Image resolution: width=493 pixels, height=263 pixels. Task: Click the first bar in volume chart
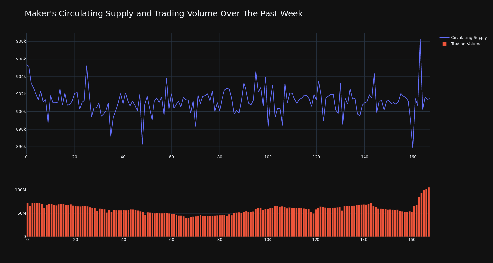pyautogui.click(x=28, y=220)
